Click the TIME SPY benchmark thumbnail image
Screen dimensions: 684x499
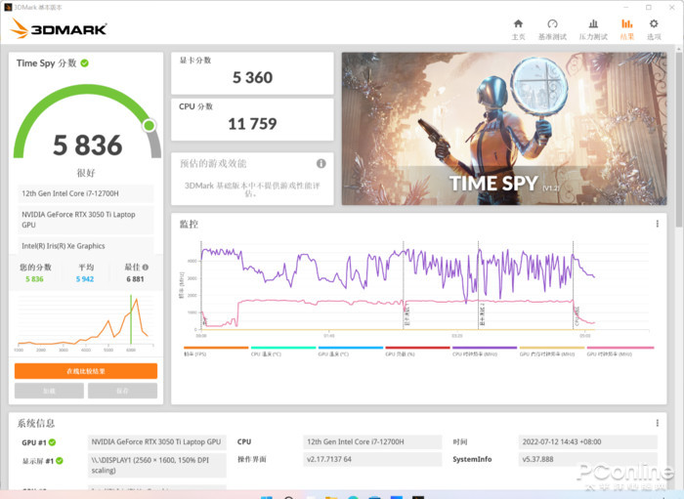coord(504,129)
